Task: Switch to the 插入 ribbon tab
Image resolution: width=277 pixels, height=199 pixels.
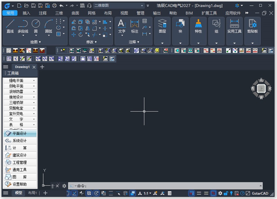Action: 26,13
